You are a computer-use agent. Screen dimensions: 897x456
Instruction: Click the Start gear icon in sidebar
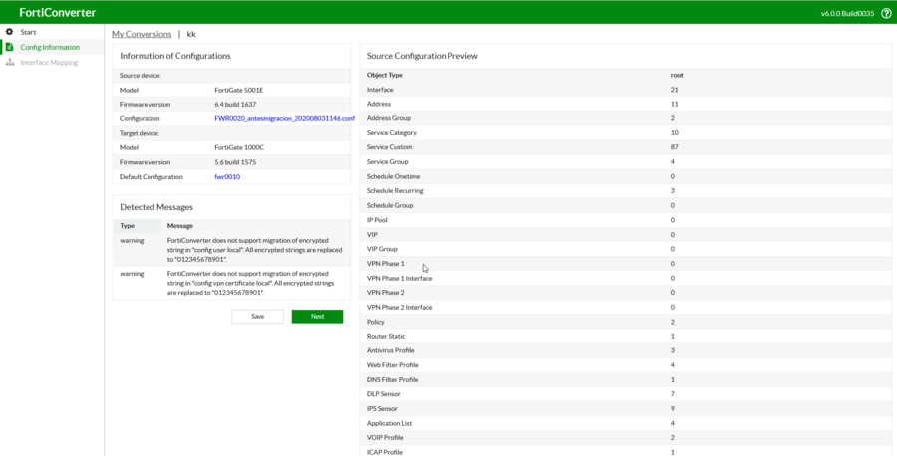pyautogui.click(x=10, y=32)
